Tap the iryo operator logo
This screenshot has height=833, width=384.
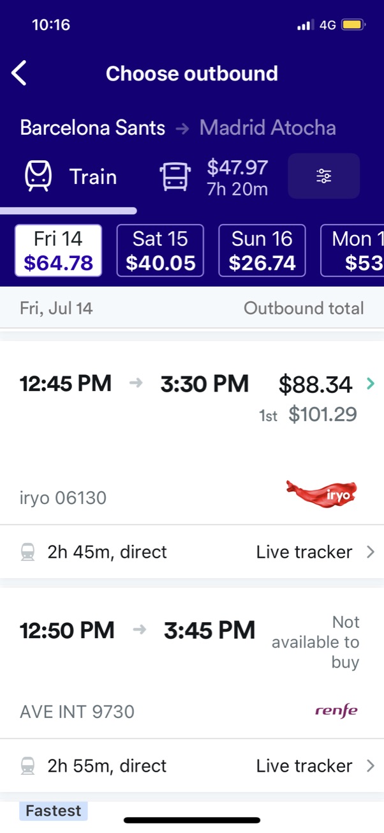[x=321, y=495]
